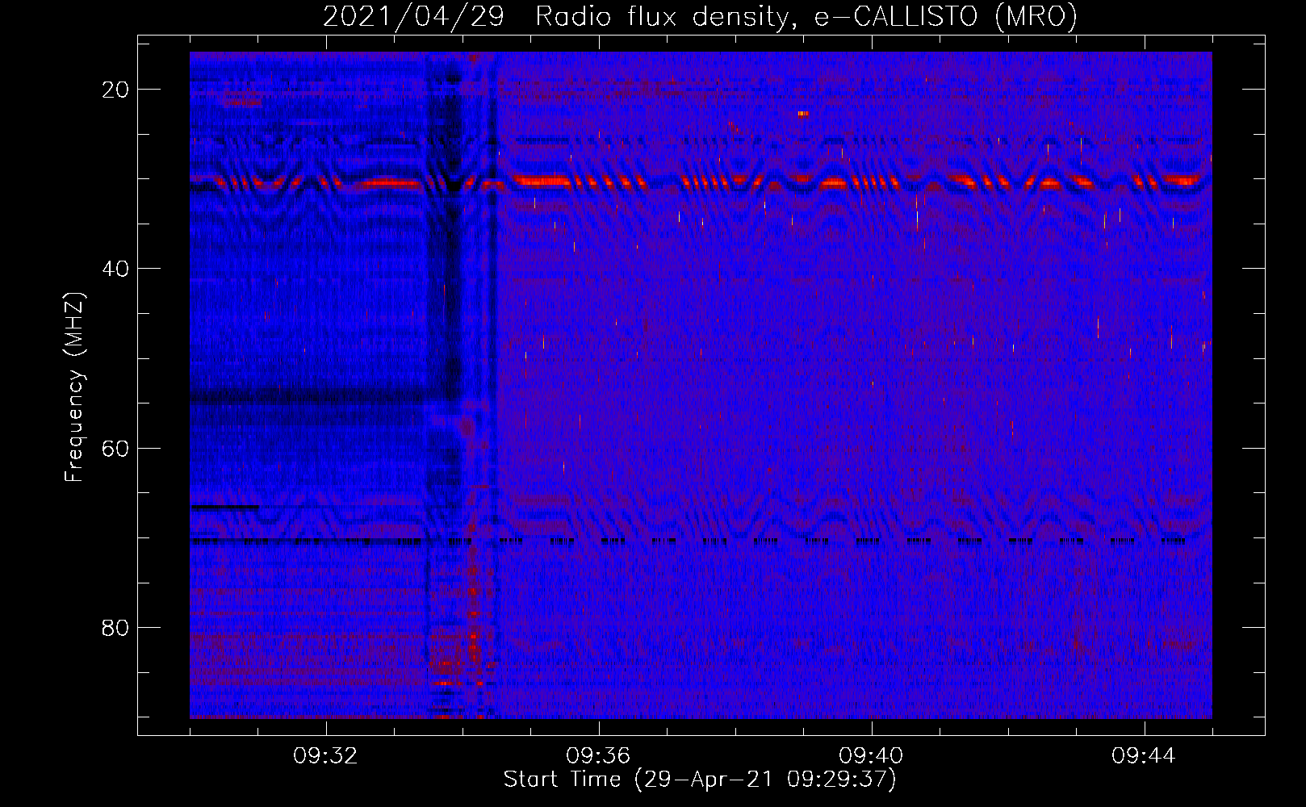The height and width of the screenshot is (807, 1306).
Task: Click the 80 MHz frequency tick label
Action: click(116, 627)
